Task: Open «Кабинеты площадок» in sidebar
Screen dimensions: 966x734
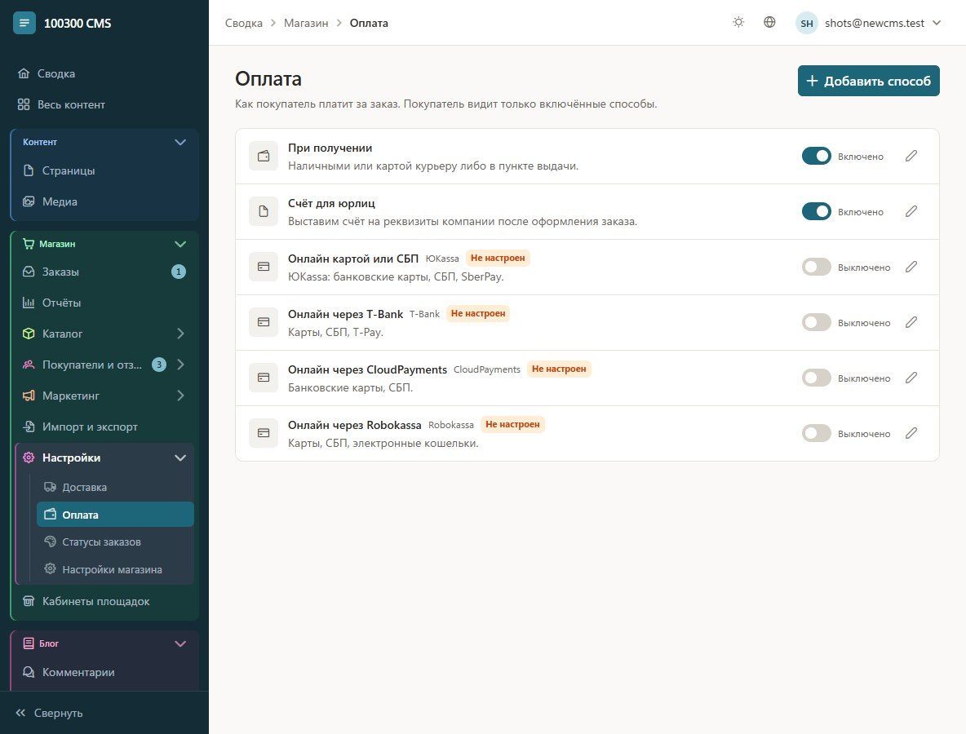Action: 104,601
